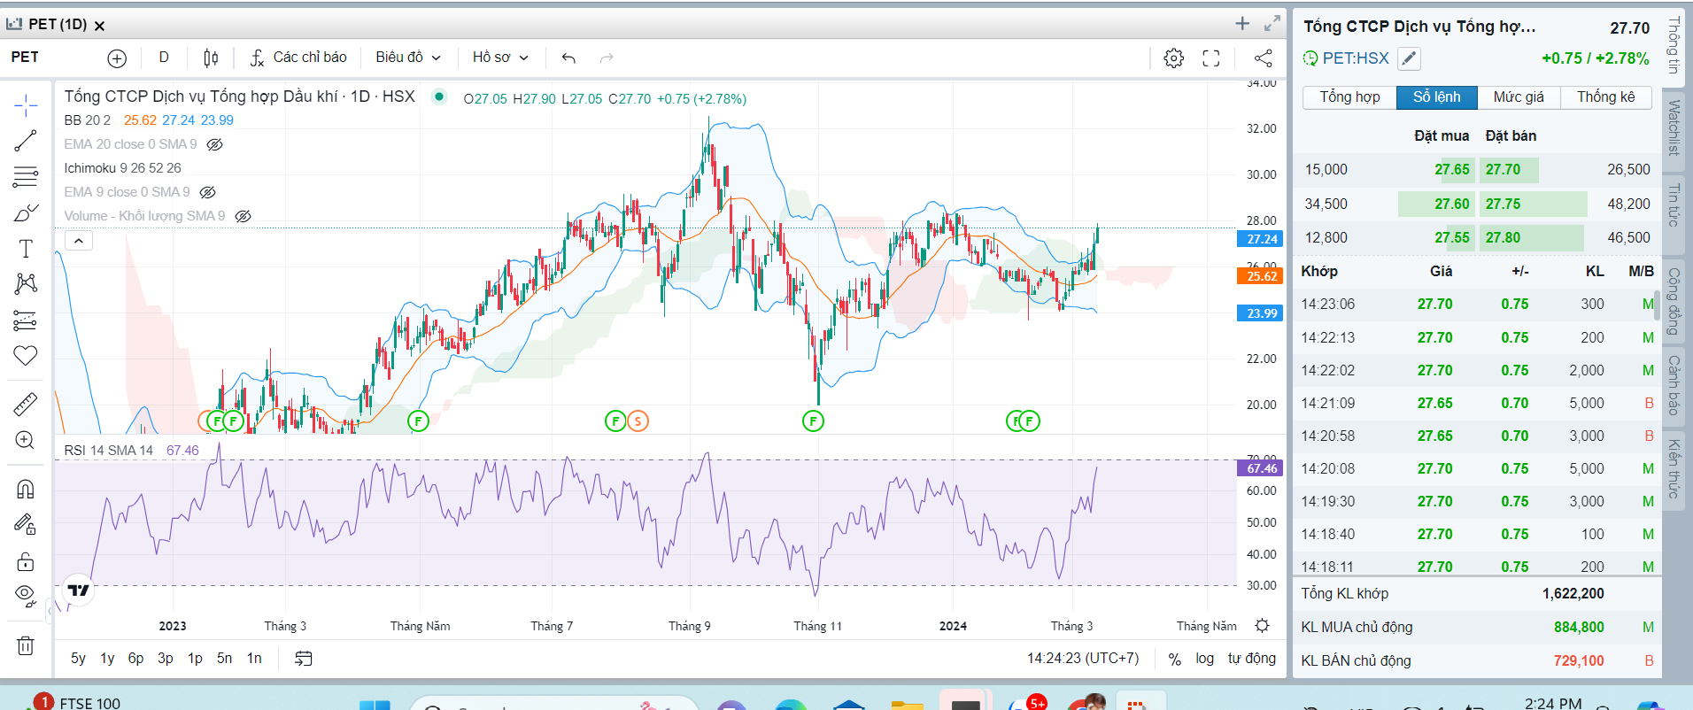Select the 5y time range
The image size is (1693, 710).
click(x=78, y=659)
